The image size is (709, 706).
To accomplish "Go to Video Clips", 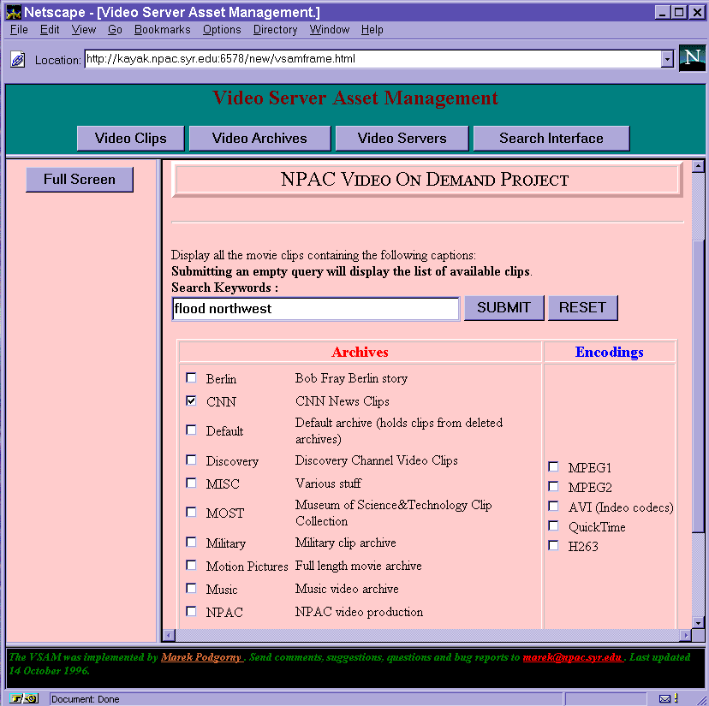I will [x=131, y=139].
